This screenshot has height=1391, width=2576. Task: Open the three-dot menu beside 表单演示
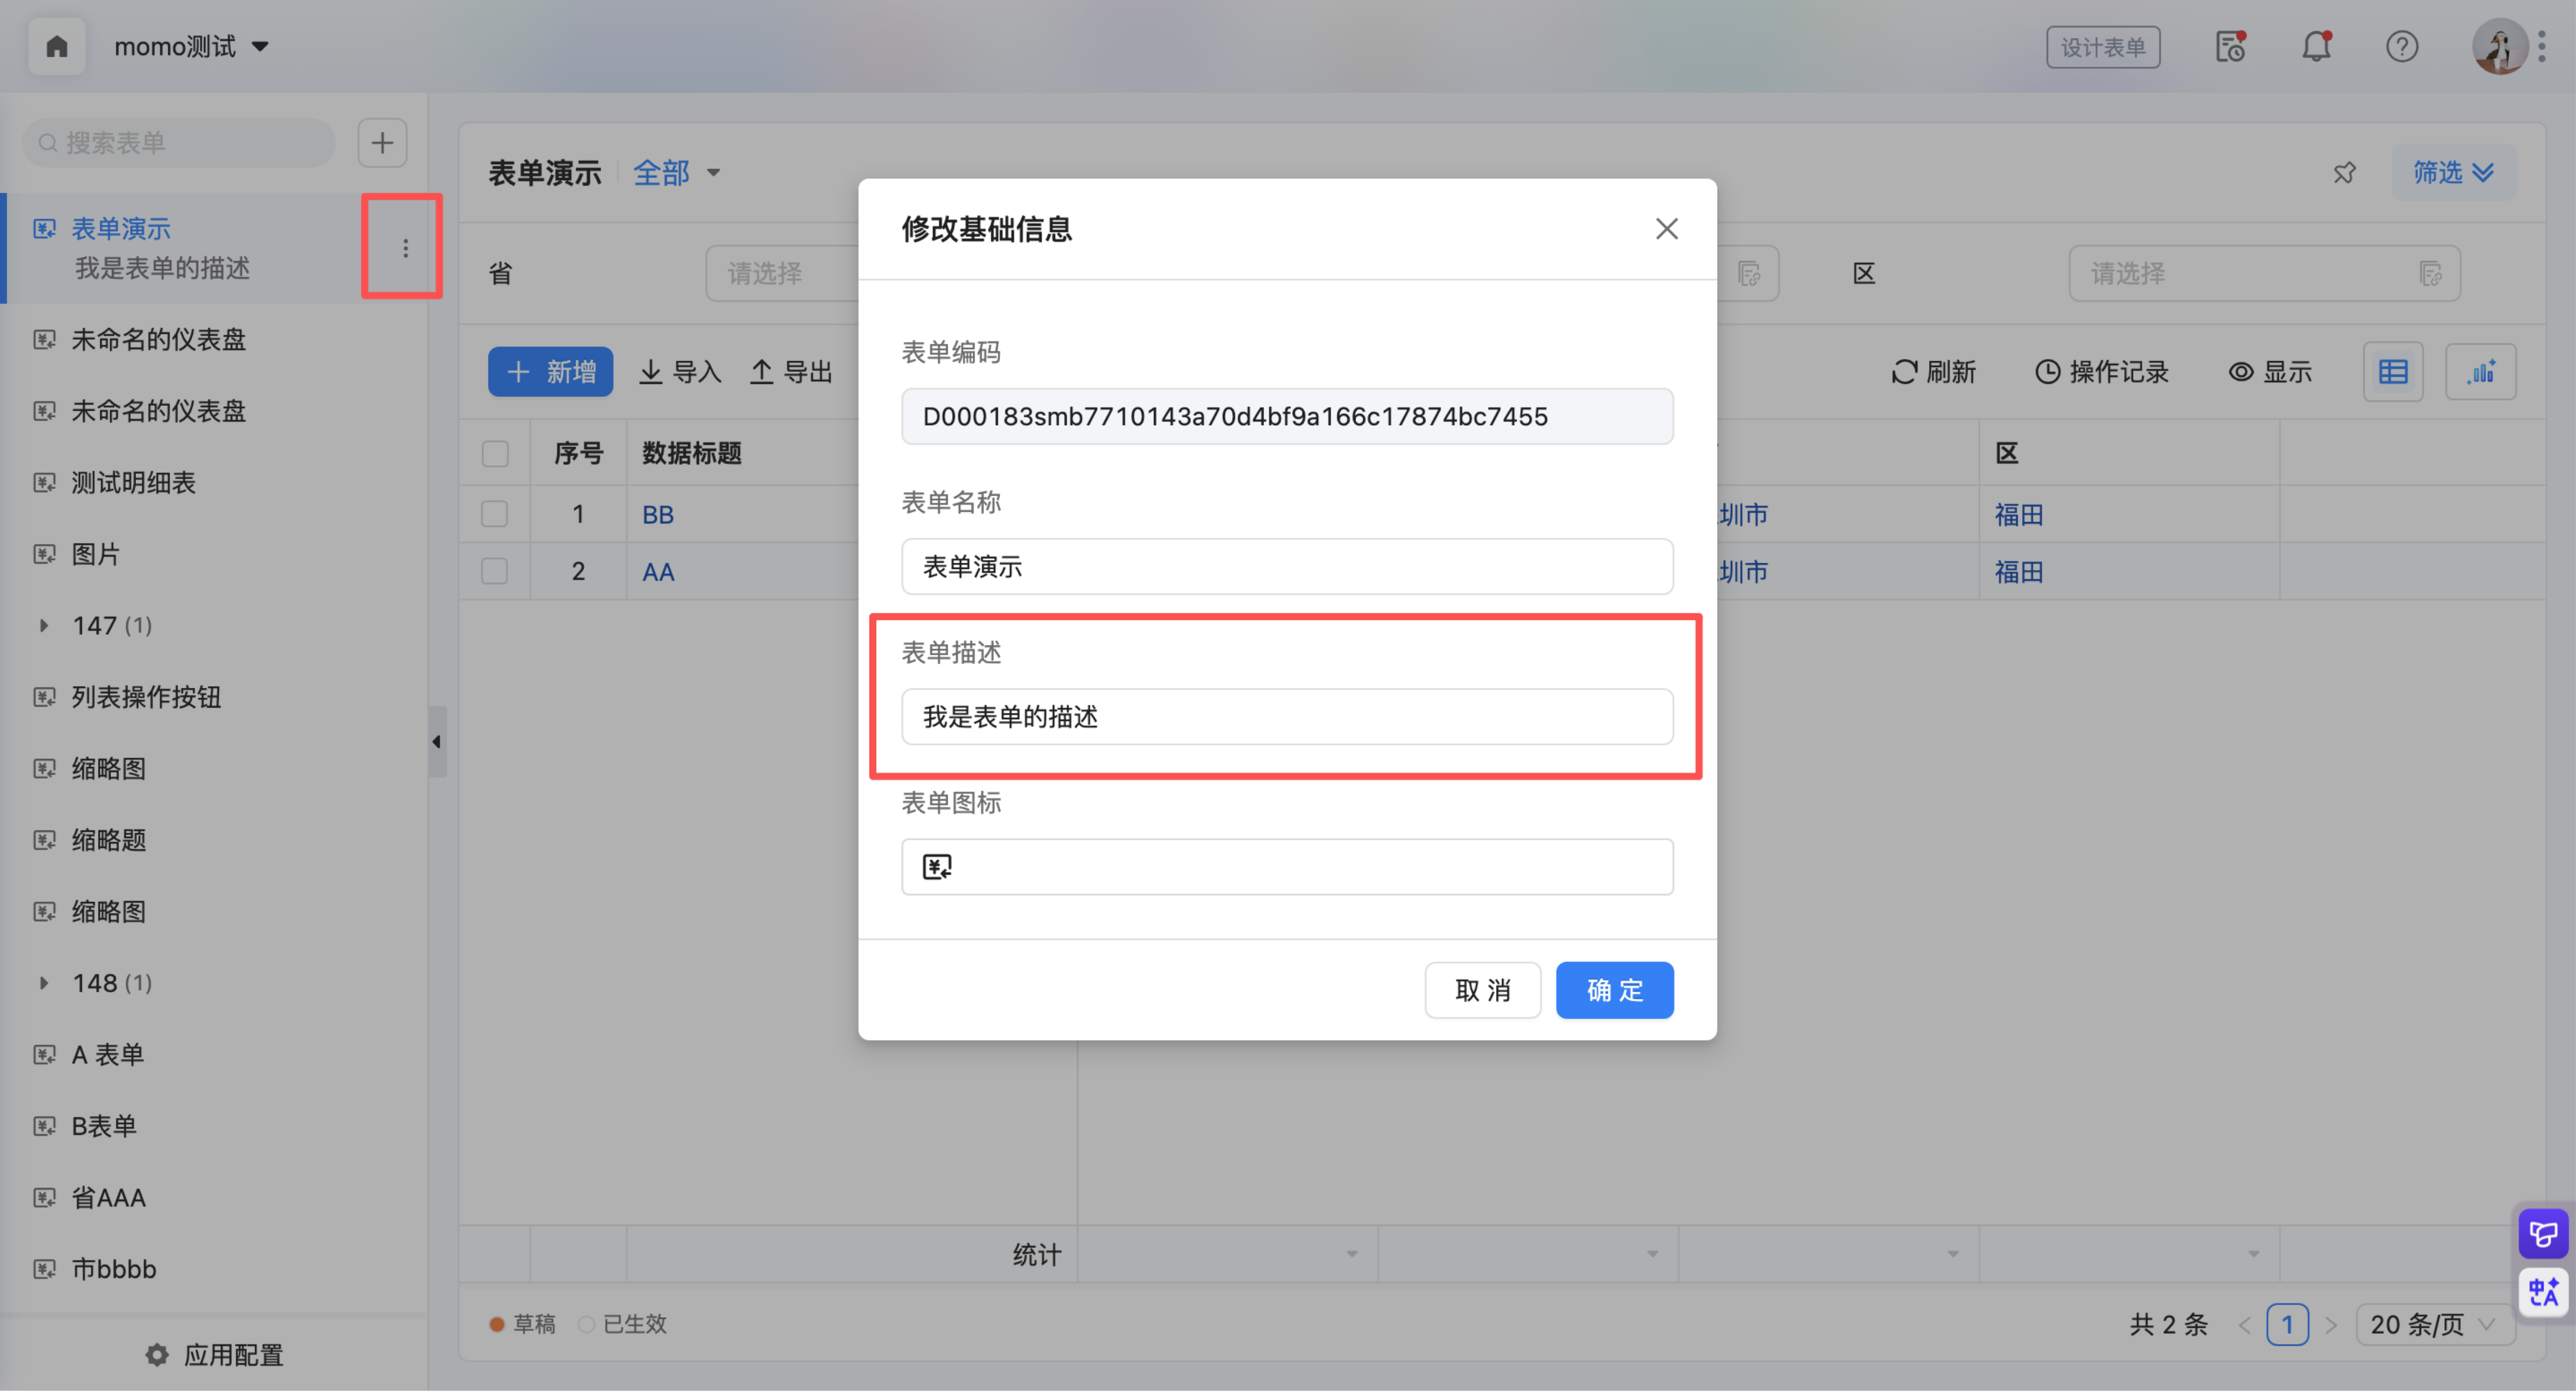[x=405, y=248]
